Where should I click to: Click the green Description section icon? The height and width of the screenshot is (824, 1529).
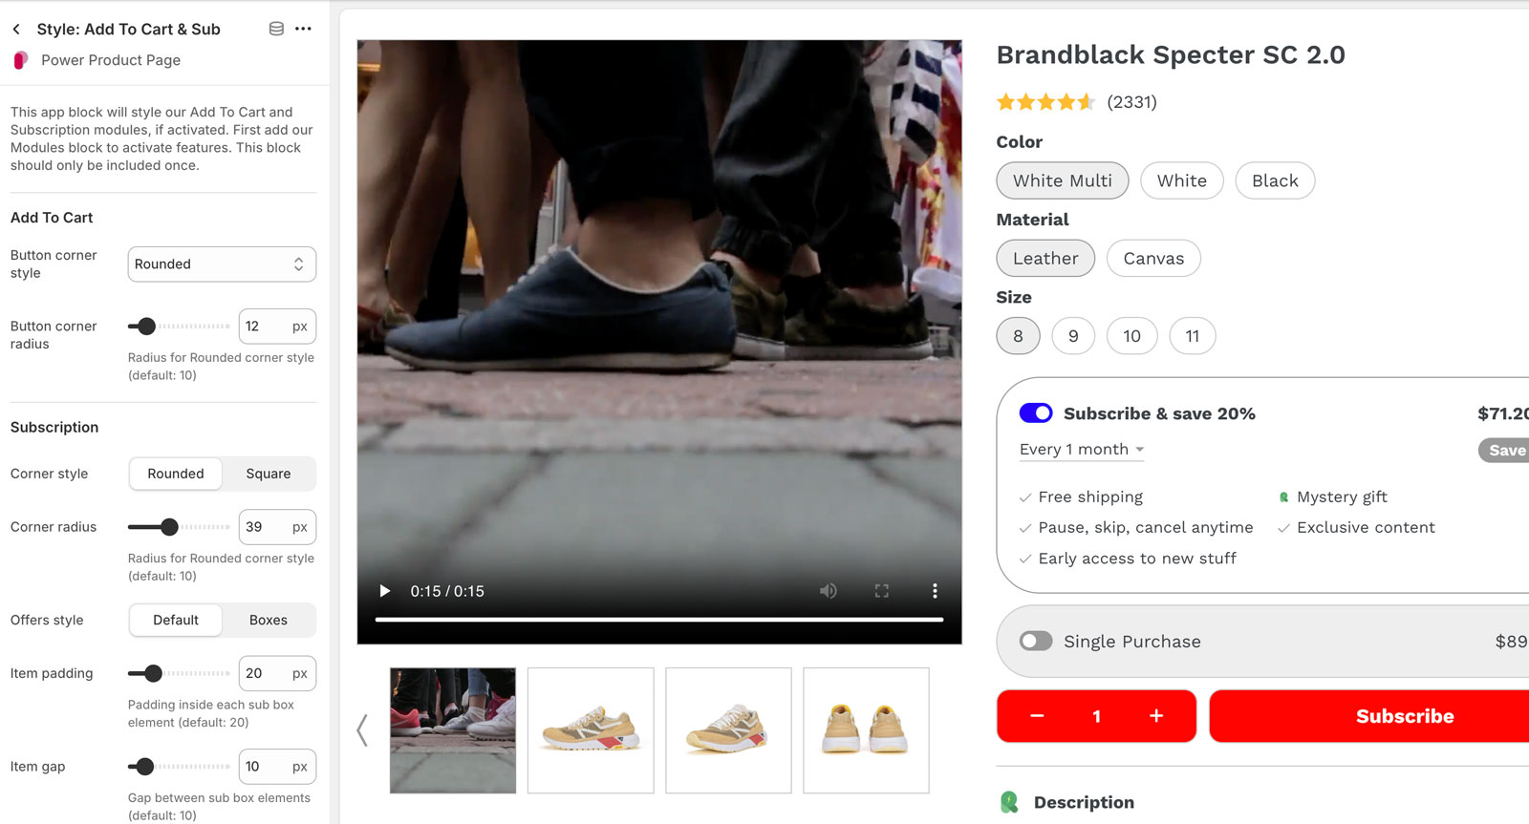tap(1009, 802)
